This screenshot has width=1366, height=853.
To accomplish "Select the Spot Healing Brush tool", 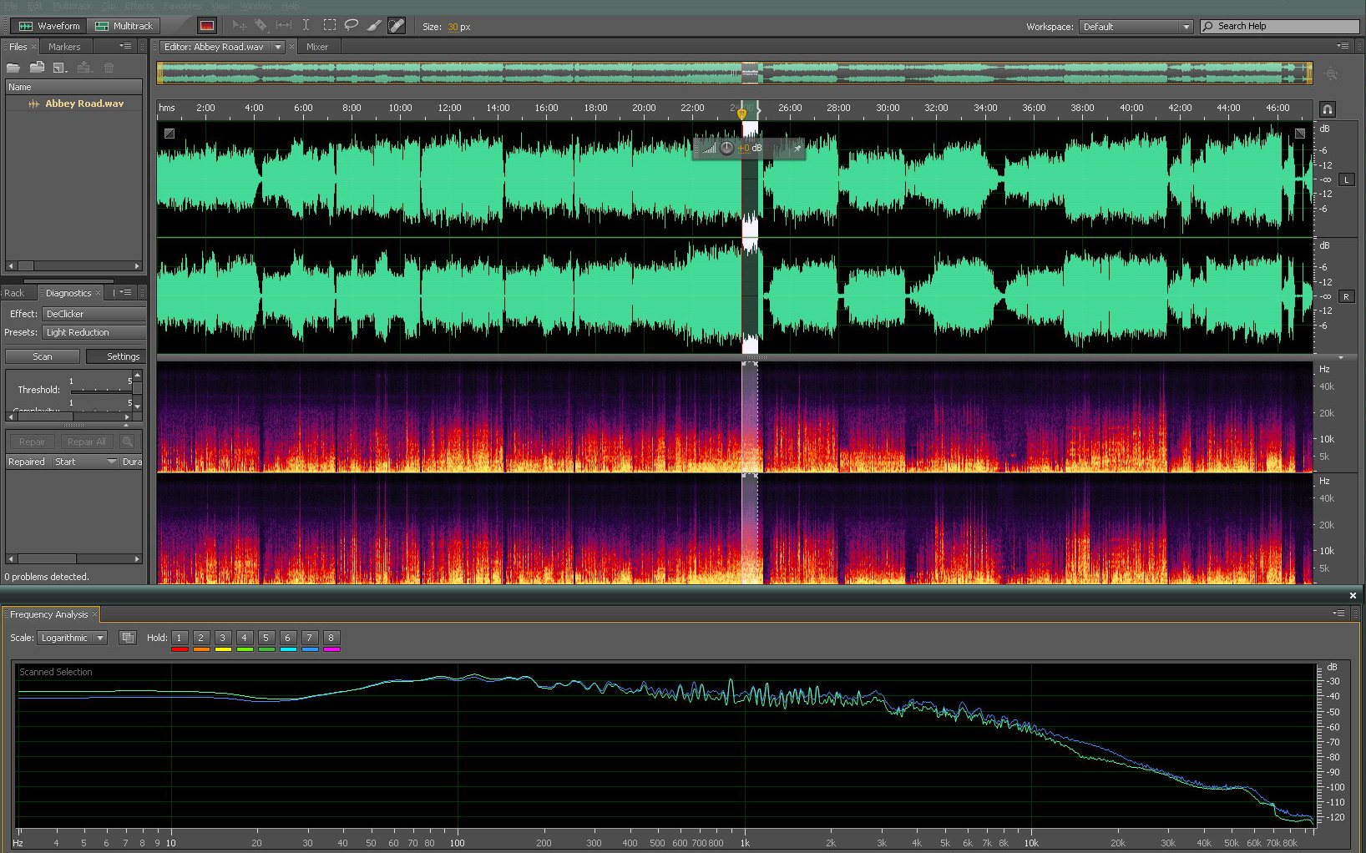I will 397,26.
